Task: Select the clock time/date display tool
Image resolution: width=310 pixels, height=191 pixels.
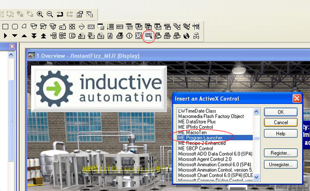Action: pyautogui.click(x=139, y=36)
